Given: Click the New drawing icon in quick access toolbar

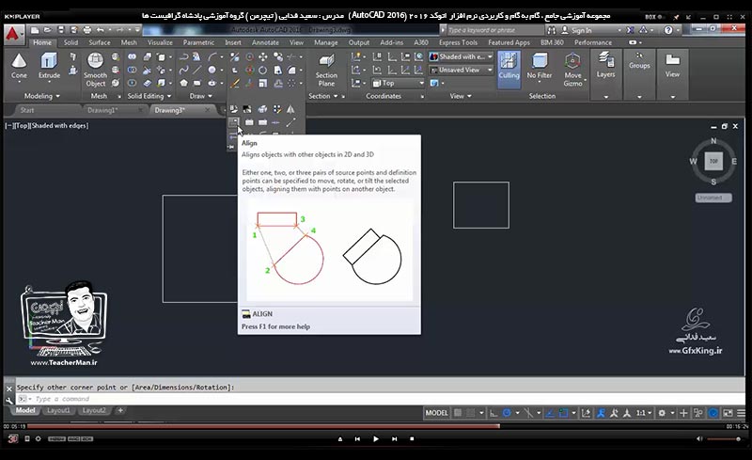Looking at the screenshot, I should pos(35,30).
